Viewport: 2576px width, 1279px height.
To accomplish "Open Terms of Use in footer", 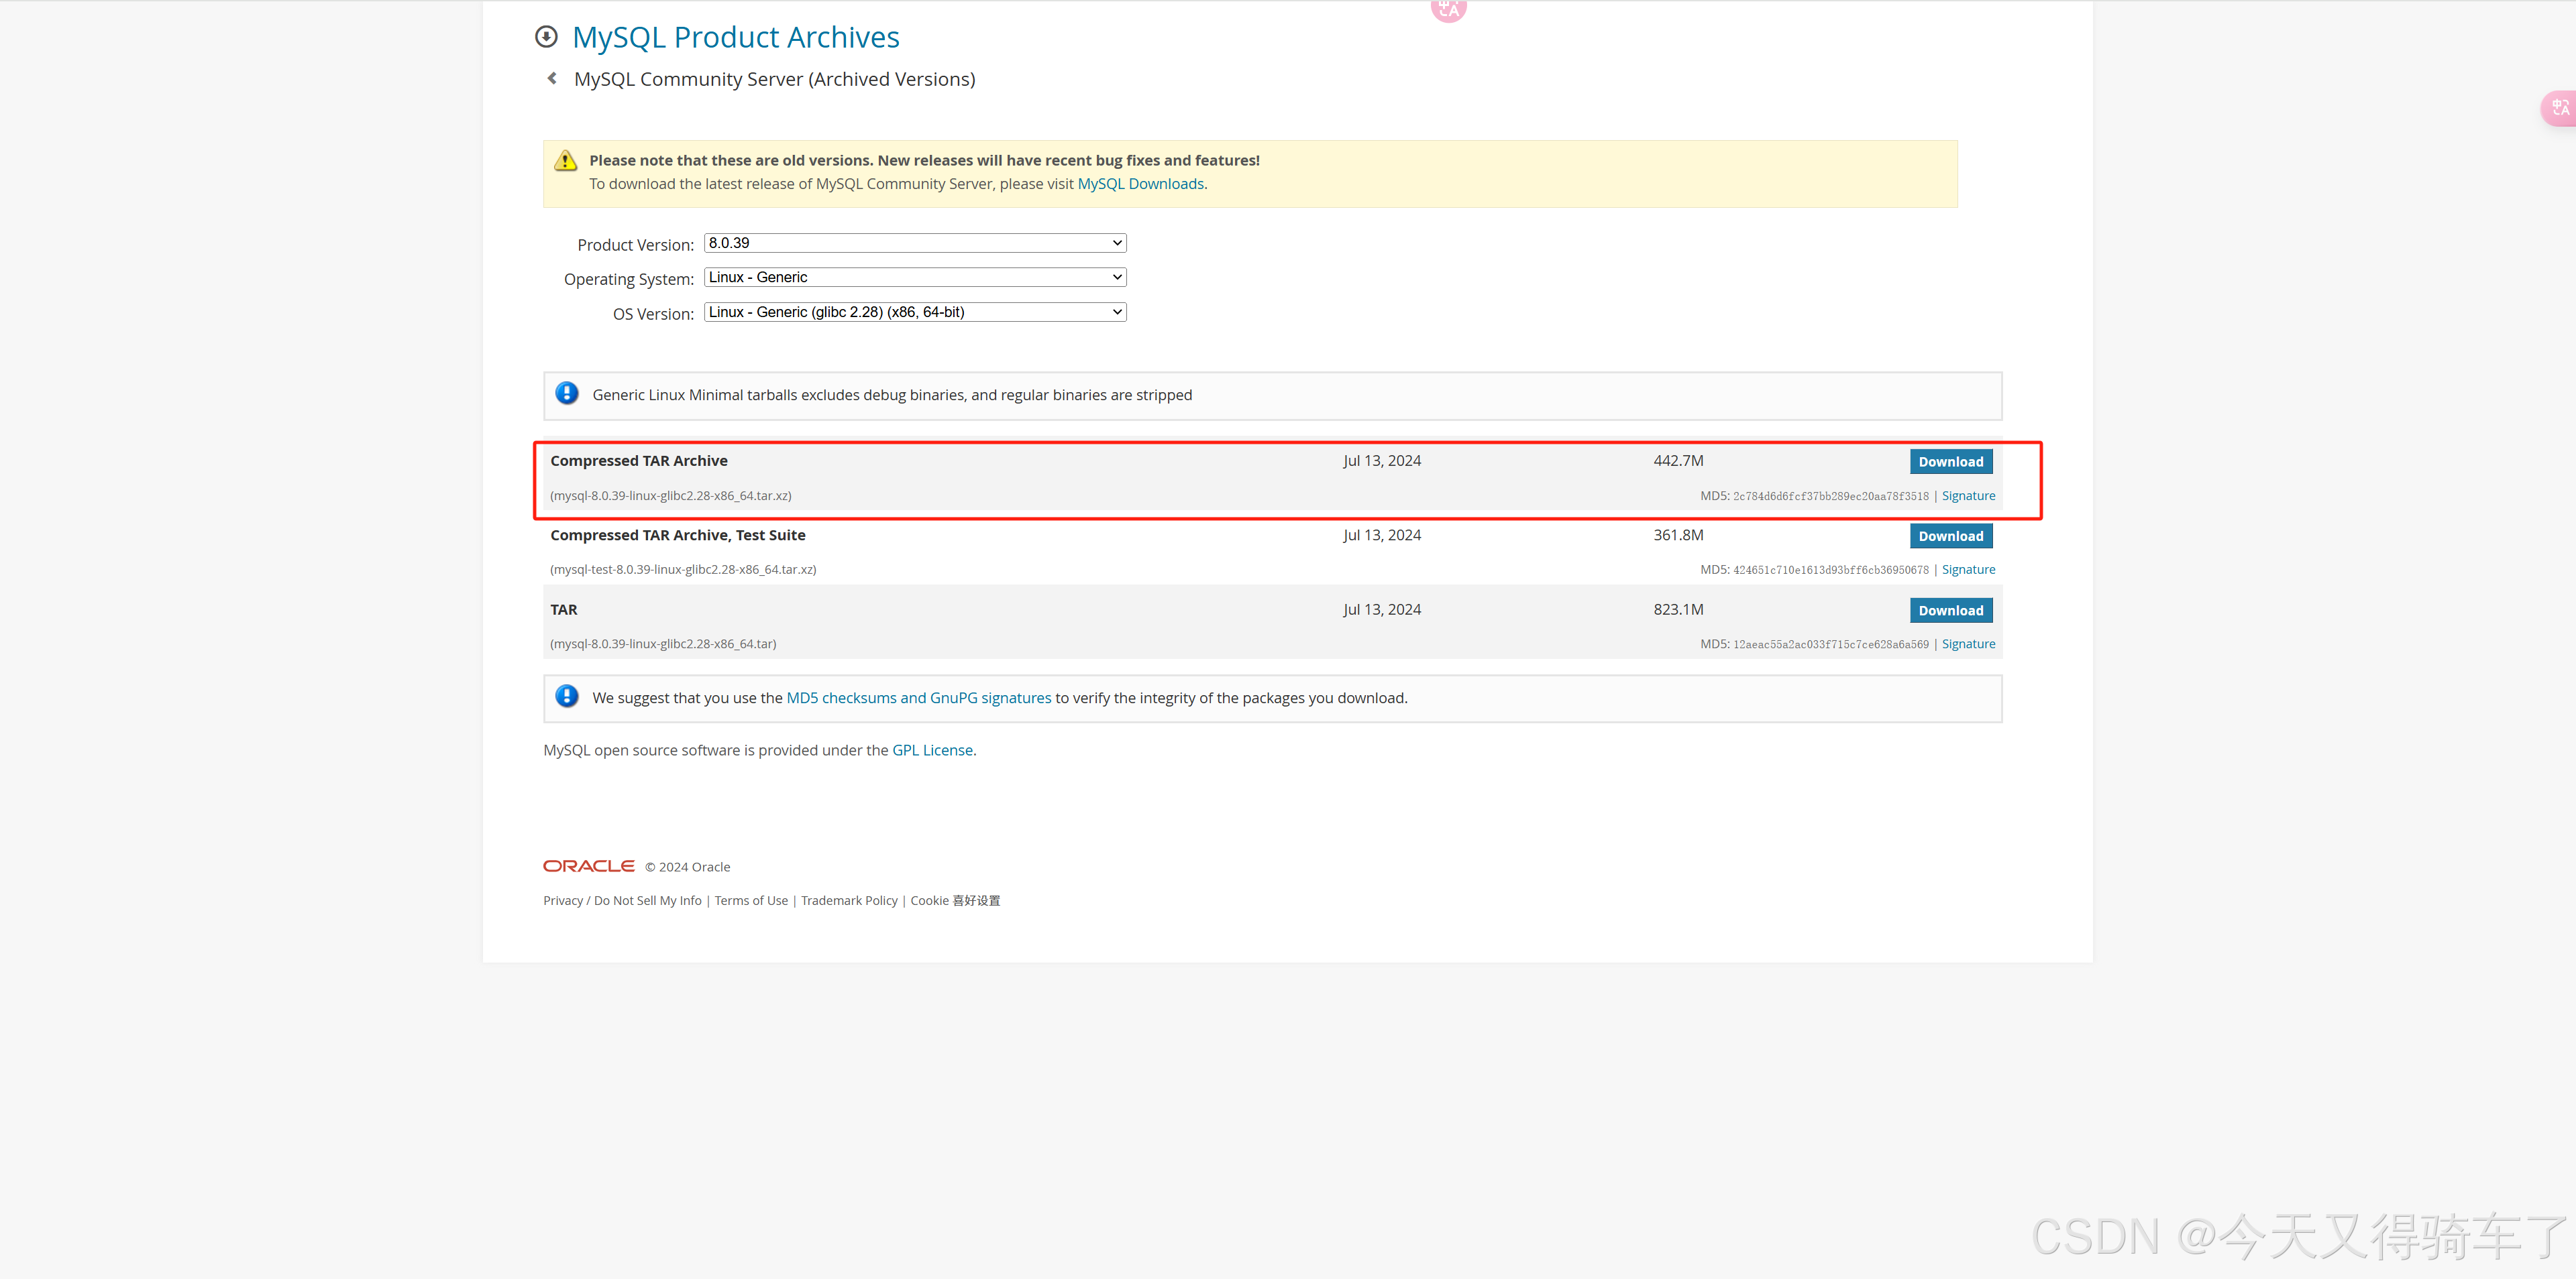I will [751, 902].
